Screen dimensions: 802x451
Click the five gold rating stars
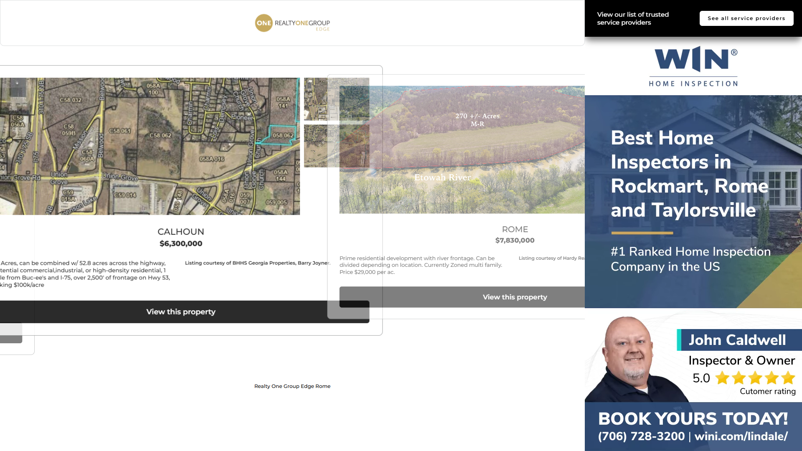pyautogui.click(x=755, y=378)
